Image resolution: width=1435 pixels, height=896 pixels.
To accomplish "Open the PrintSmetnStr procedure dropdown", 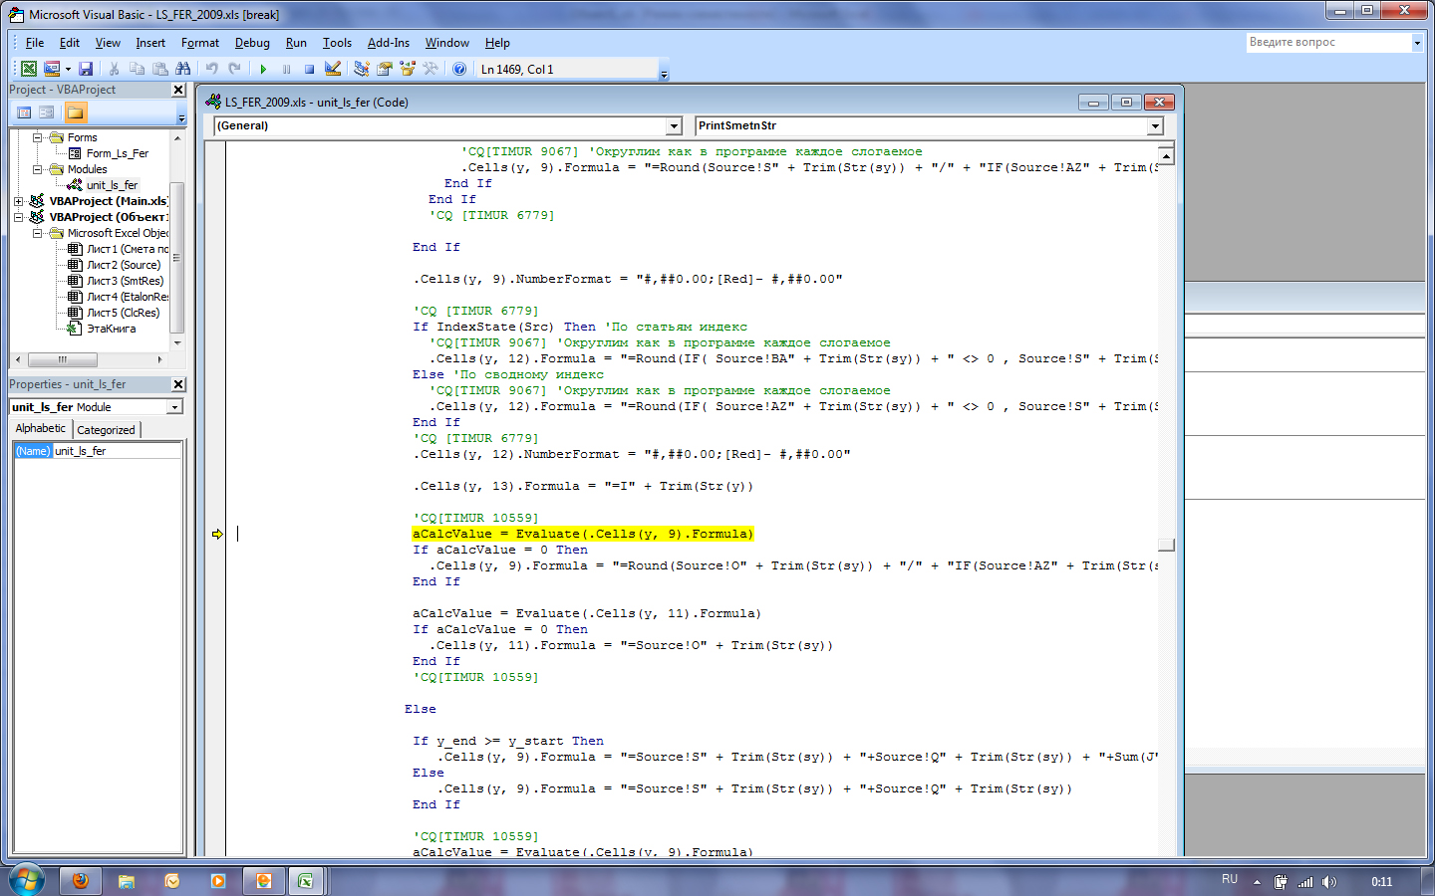I will 1155,125.
